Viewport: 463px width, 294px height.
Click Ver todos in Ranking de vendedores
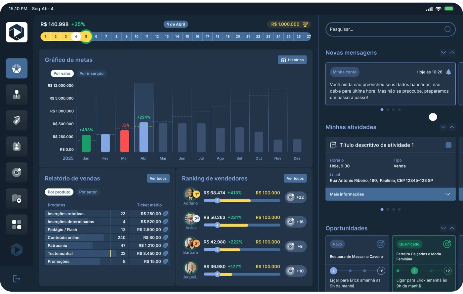(x=295, y=178)
